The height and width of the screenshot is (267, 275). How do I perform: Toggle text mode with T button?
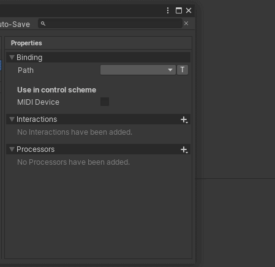tap(183, 70)
